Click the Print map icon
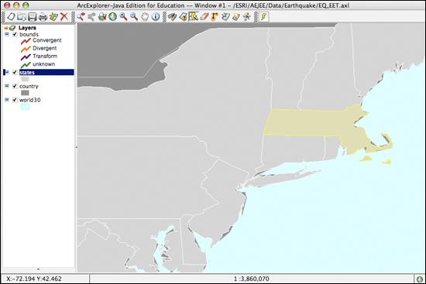 pyautogui.click(x=43, y=17)
